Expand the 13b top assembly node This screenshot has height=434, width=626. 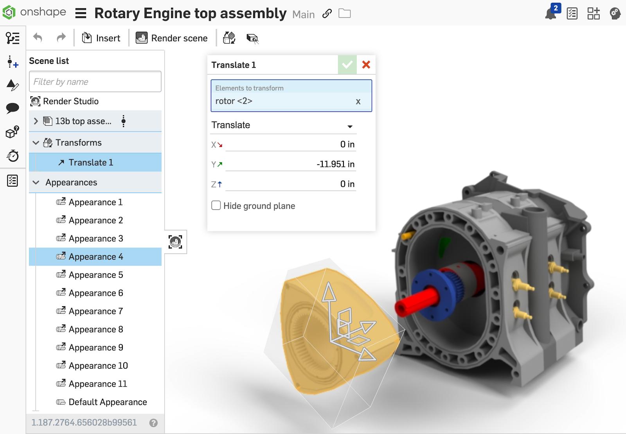click(36, 121)
